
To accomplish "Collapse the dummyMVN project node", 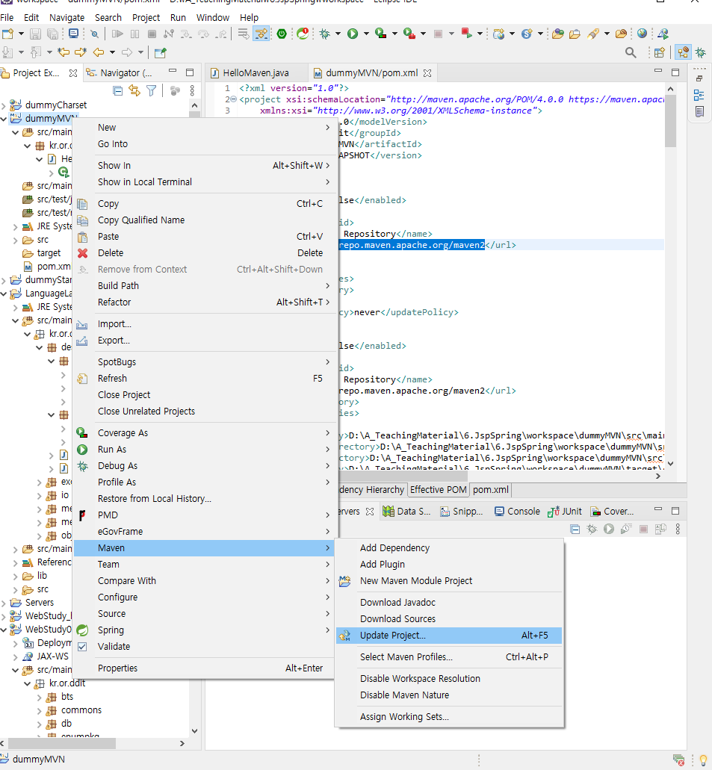I will [4, 118].
